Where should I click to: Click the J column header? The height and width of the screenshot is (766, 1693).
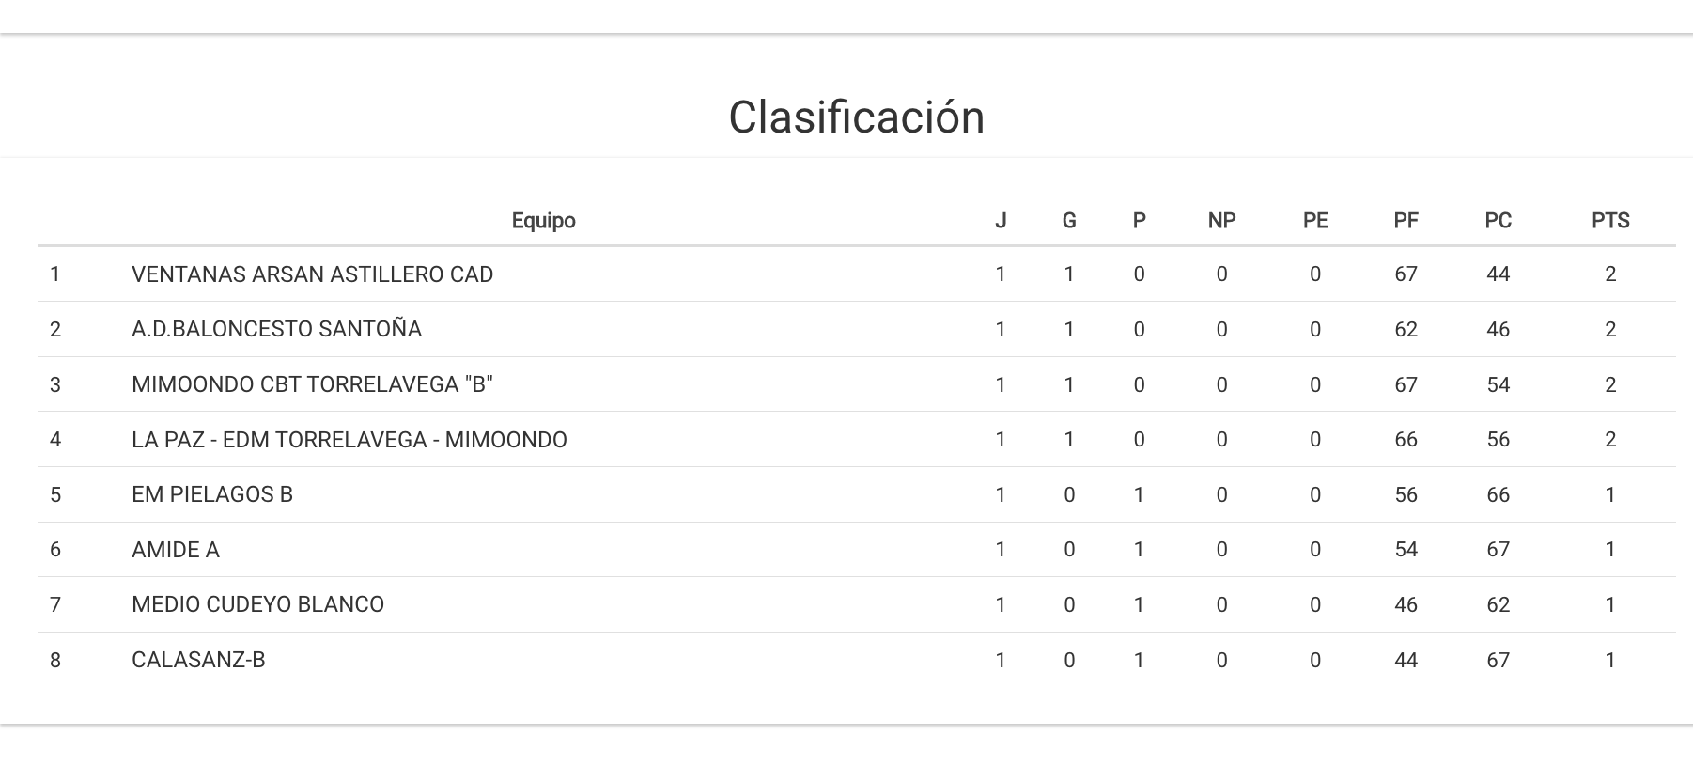(1001, 221)
